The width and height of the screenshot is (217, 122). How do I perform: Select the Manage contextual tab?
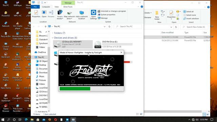coord(68,3)
